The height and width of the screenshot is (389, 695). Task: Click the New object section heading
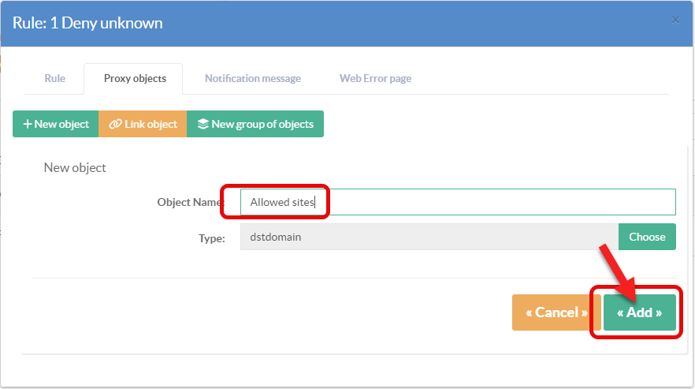tap(75, 167)
